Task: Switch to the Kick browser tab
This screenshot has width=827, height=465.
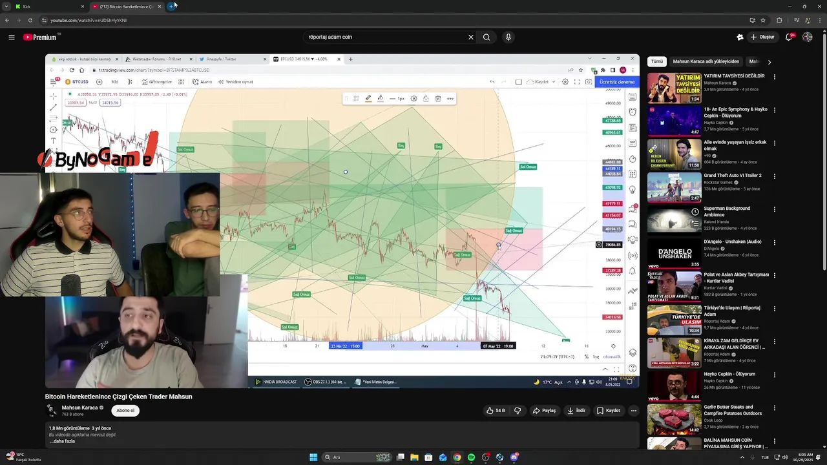Action: tap(49, 6)
